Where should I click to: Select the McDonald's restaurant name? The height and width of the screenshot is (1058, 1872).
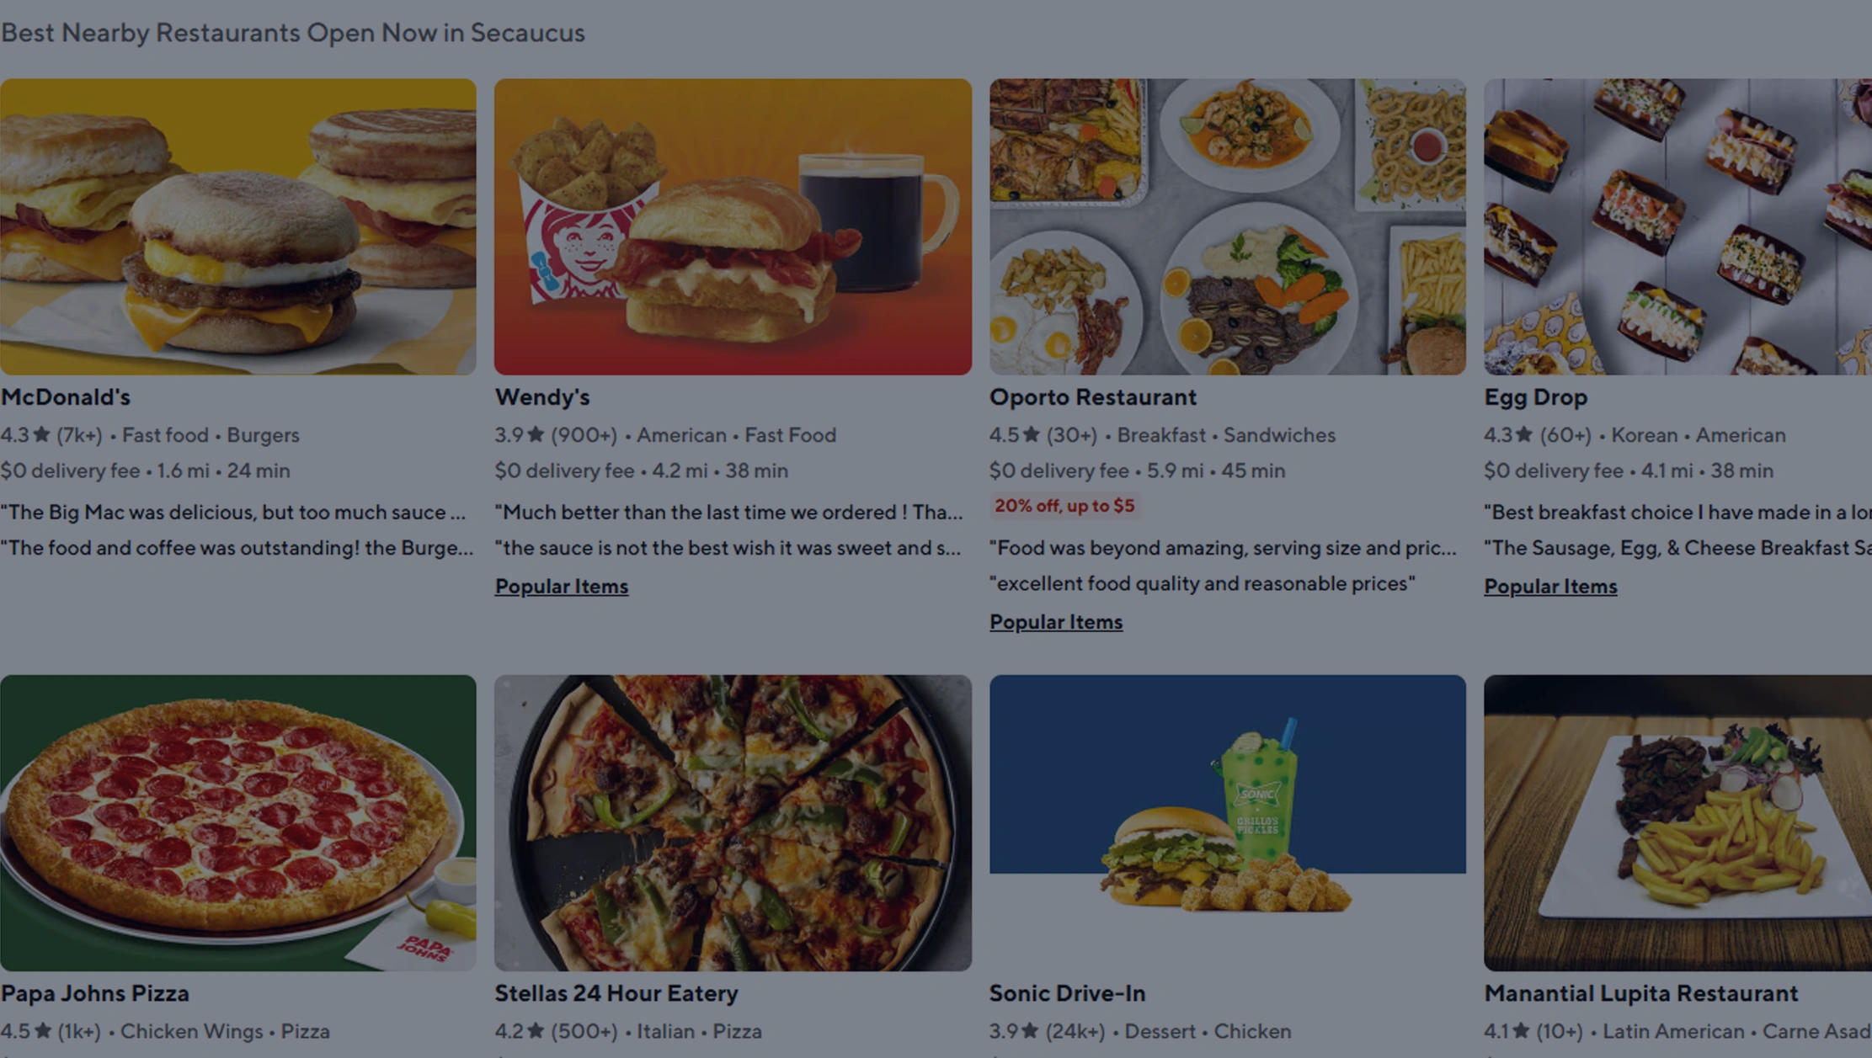click(x=66, y=396)
